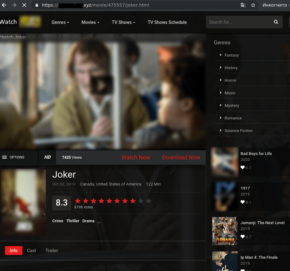This screenshot has width=290, height=271.
Task: Click the ninth rating star
Action: pyautogui.click(x=141, y=201)
